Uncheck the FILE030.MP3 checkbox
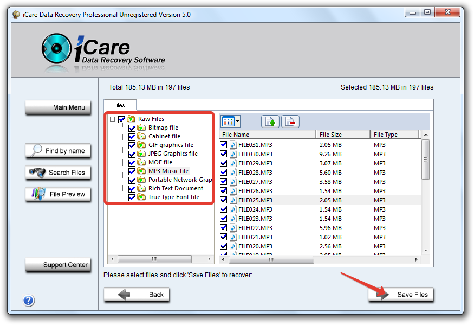The height and width of the screenshot is (325, 474). click(224, 154)
